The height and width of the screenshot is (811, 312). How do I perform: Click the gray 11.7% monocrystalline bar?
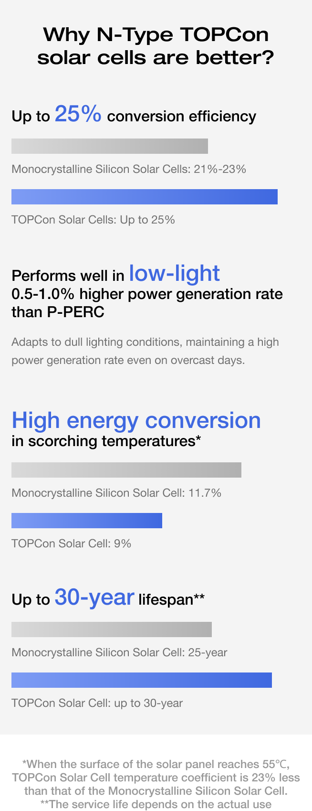(126, 470)
